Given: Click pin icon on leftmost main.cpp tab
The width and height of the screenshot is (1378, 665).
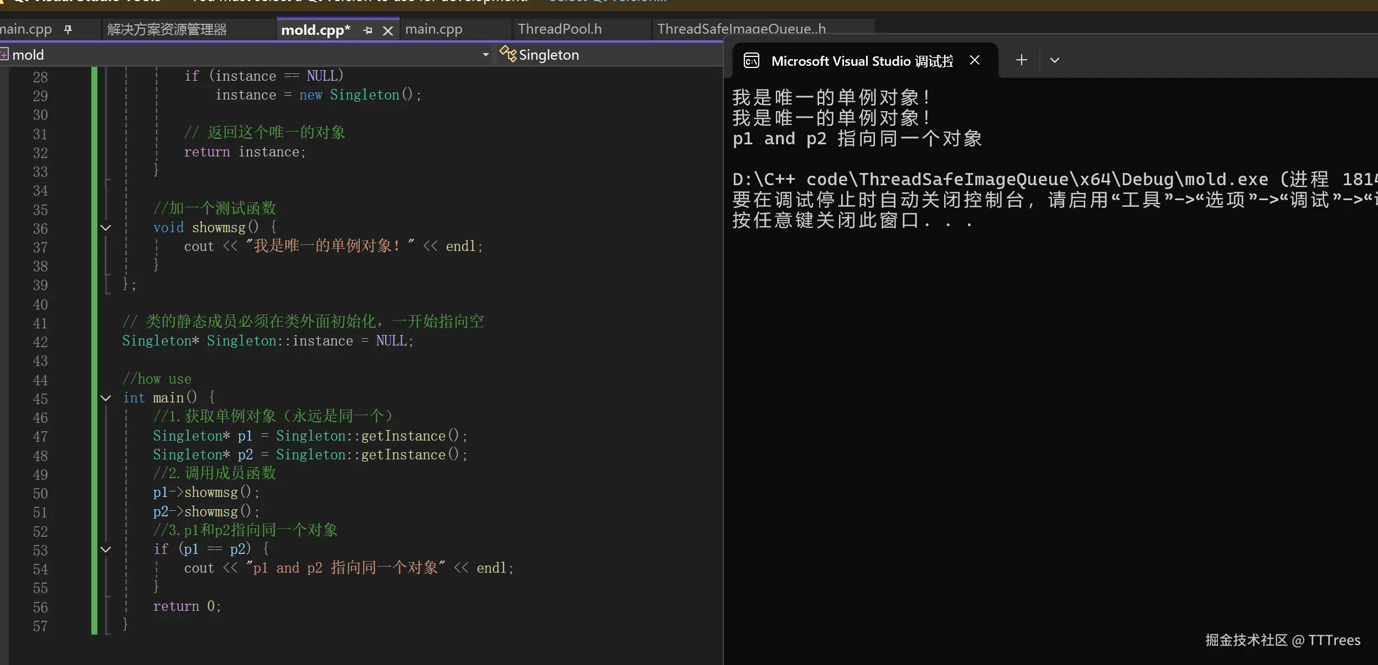Looking at the screenshot, I should pyautogui.click(x=68, y=29).
